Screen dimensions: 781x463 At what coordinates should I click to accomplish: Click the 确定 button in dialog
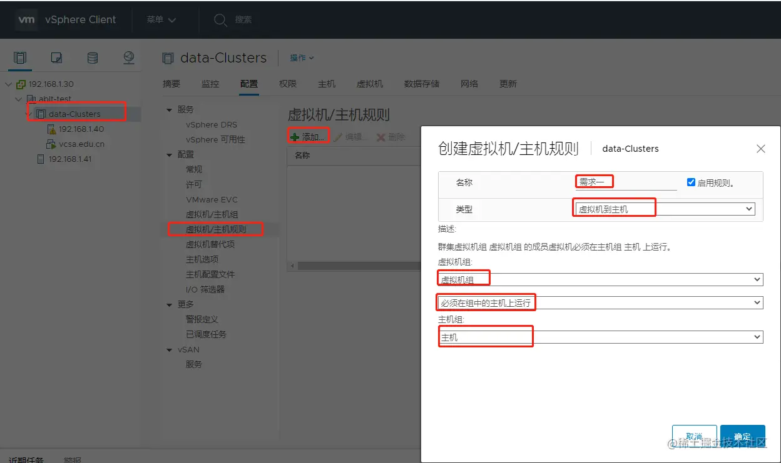tap(743, 436)
